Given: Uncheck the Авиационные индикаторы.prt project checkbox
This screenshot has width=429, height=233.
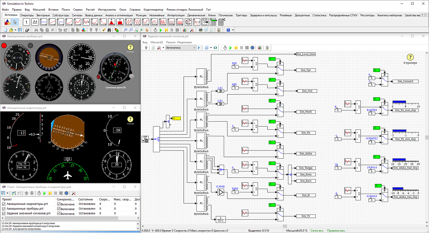Looking at the screenshot, I should click(4, 204).
